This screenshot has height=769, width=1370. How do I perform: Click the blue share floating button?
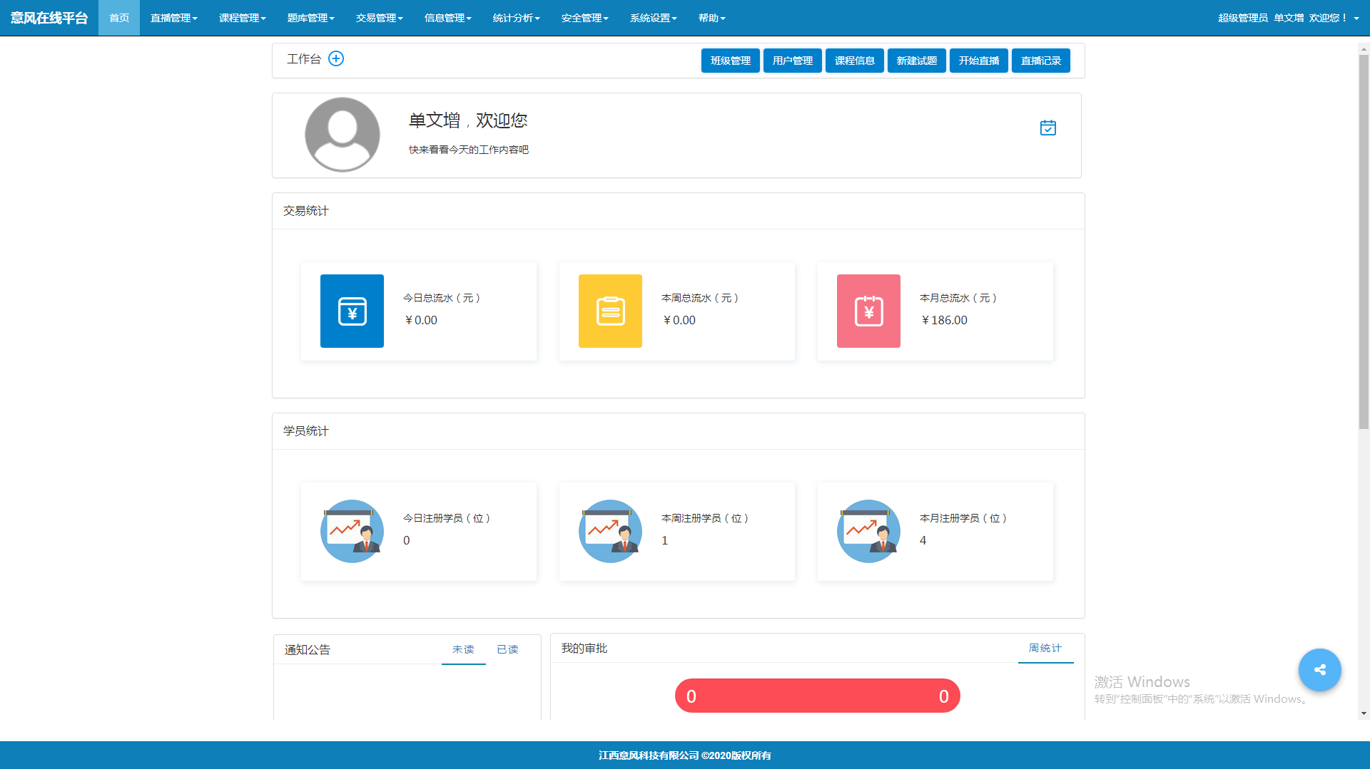click(1319, 670)
